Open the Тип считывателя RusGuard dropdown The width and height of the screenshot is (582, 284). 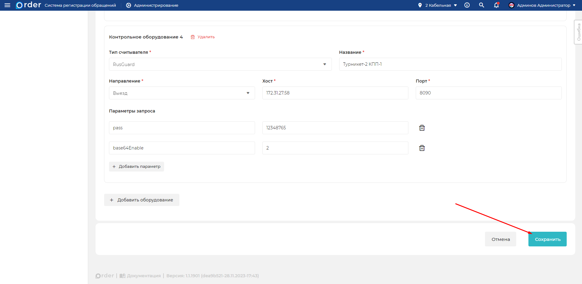[220, 64]
